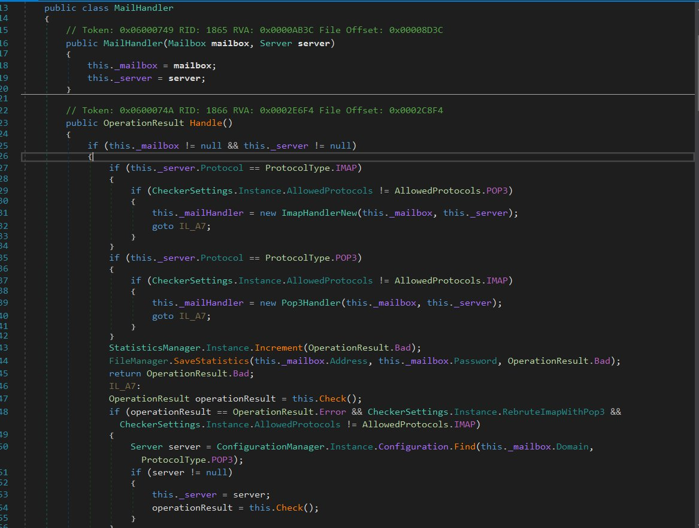This screenshot has width=699, height=528.
Task: Click the Handle method name declaration
Action: pyautogui.click(x=206, y=123)
